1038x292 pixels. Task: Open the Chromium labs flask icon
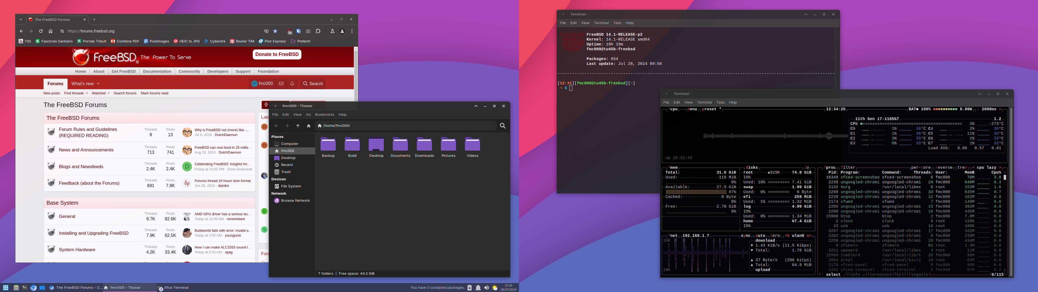click(332, 31)
